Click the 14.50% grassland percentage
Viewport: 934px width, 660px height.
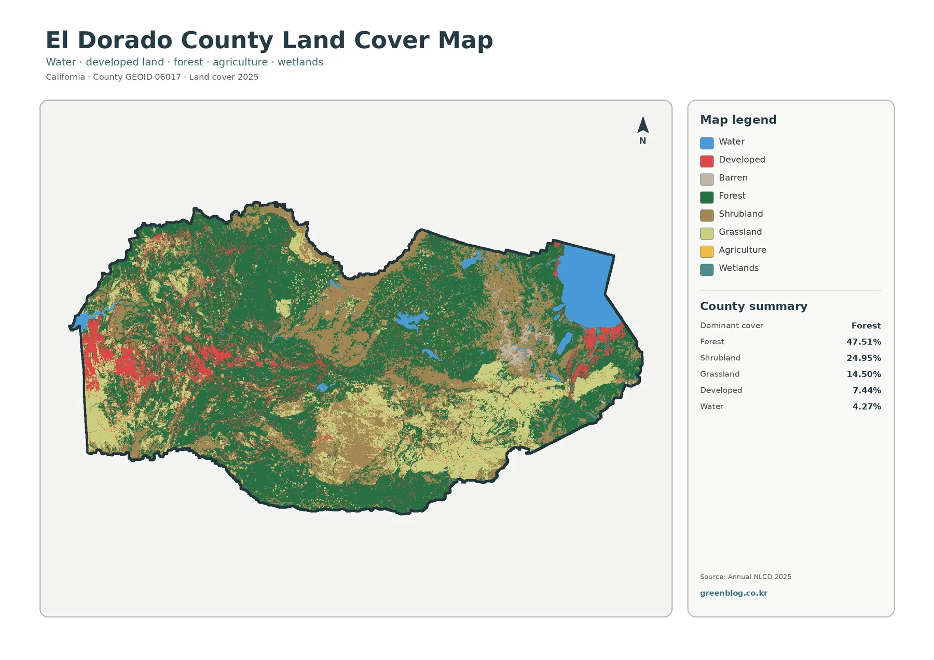click(864, 374)
